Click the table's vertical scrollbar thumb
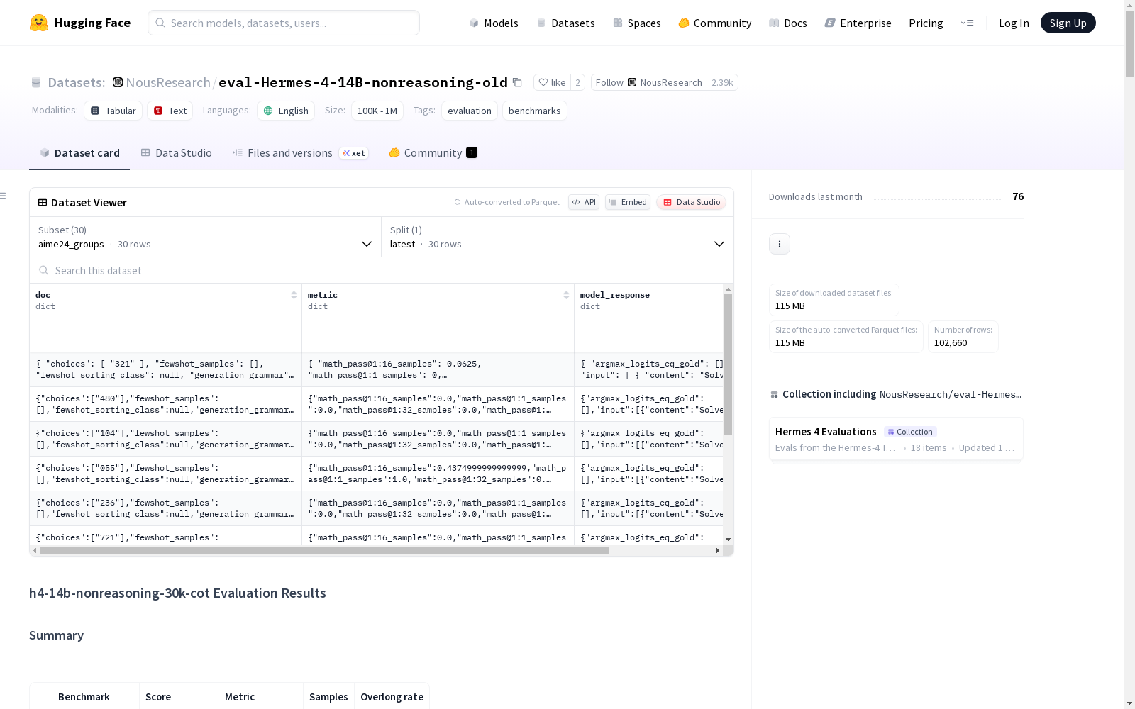Screen dimensions: 1135x709 728,365
